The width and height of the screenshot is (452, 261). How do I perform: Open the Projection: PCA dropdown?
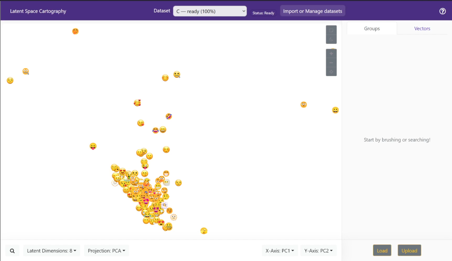(x=106, y=251)
